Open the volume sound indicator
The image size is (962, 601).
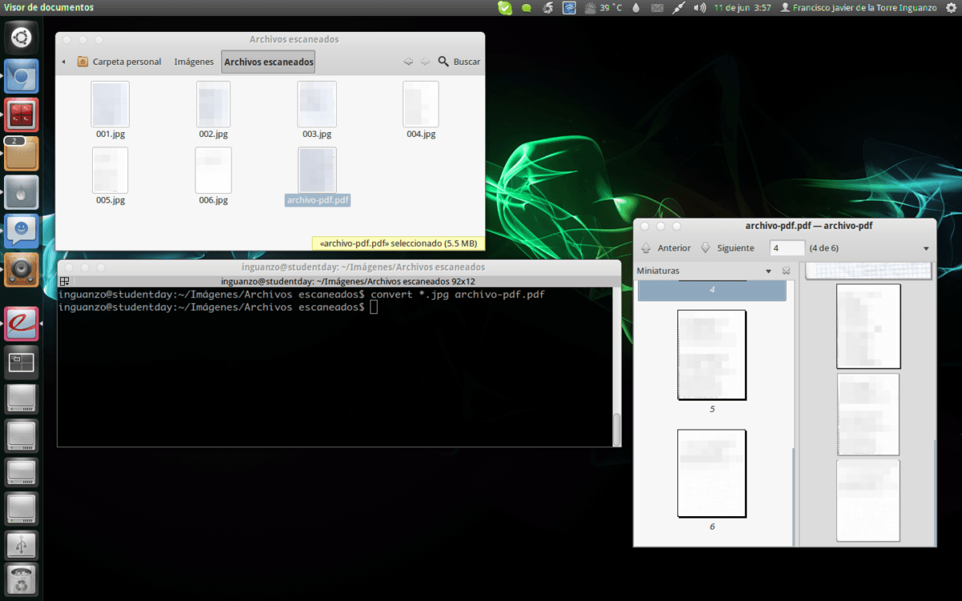point(699,8)
